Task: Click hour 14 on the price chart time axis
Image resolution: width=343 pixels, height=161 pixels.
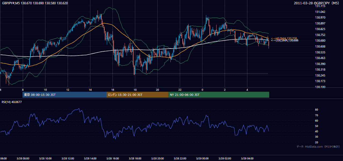Action: coord(90,90)
